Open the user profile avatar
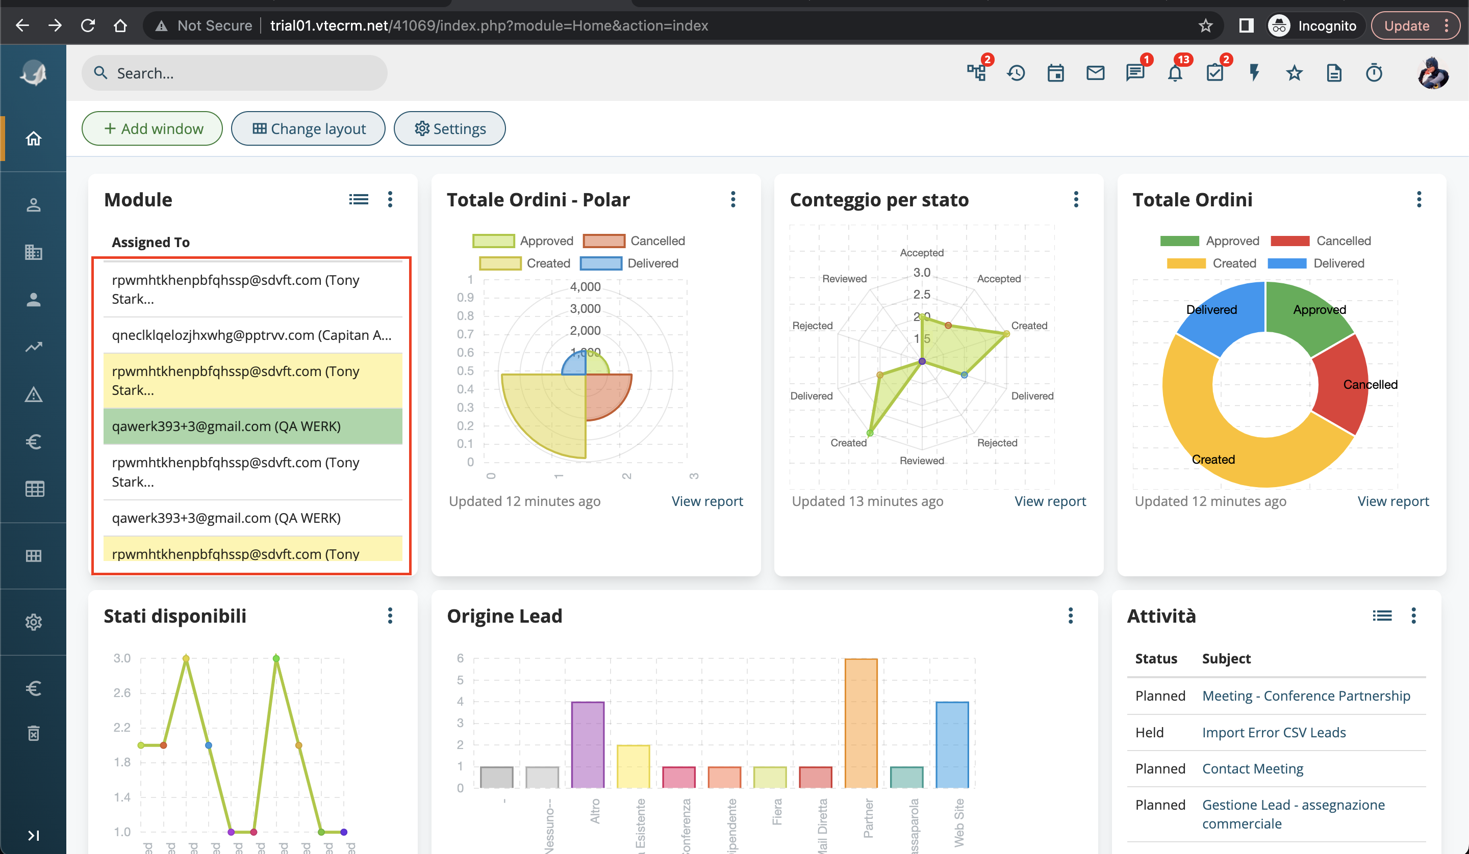The image size is (1469, 854). (x=1433, y=73)
